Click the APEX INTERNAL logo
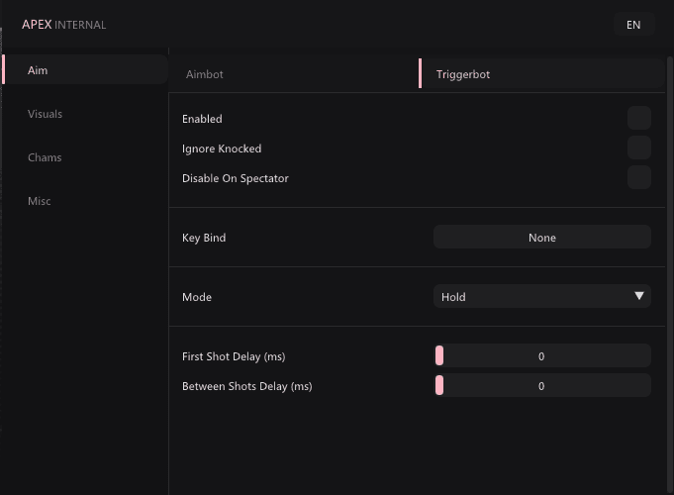The width and height of the screenshot is (674, 495). click(x=63, y=25)
